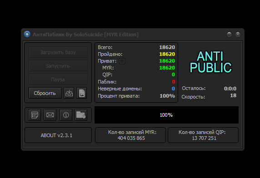The width and height of the screenshot is (260, 178).
Task: Click the green QIP value 0
Action: (x=173, y=74)
